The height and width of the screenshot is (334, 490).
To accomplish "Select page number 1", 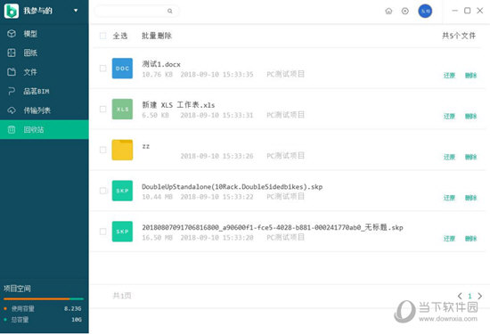I will [470, 296].
